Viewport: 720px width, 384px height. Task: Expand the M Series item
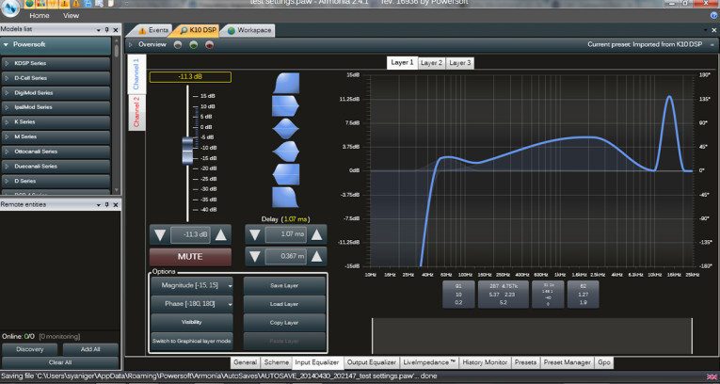tap(7, 136)
